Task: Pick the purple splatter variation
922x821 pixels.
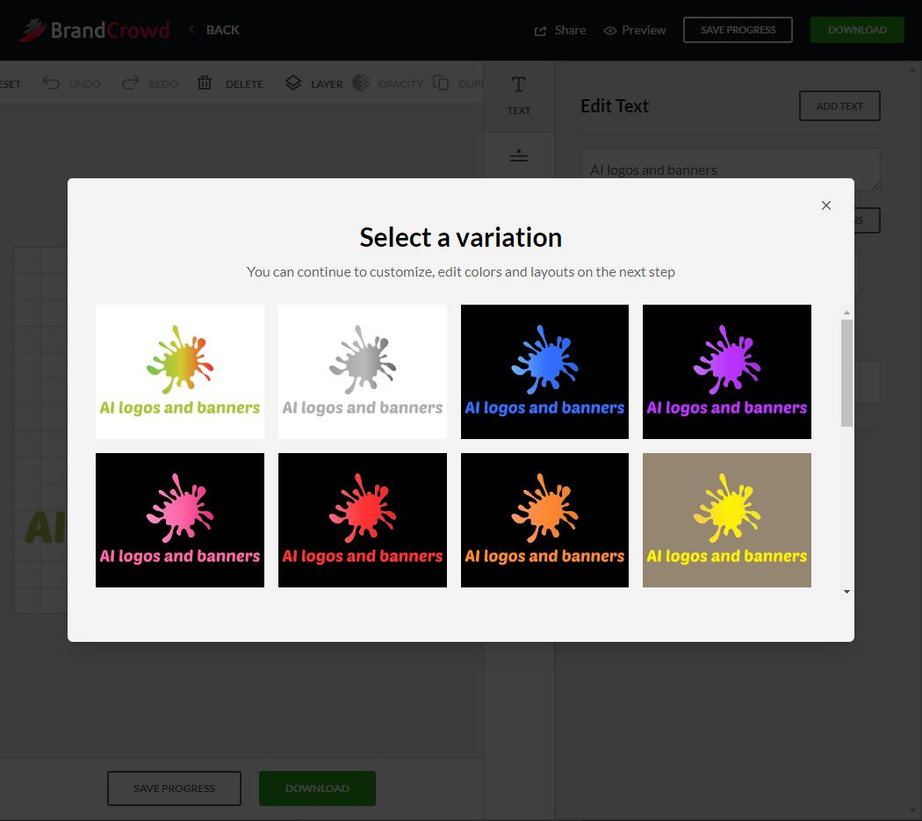Action: (727, 371)
